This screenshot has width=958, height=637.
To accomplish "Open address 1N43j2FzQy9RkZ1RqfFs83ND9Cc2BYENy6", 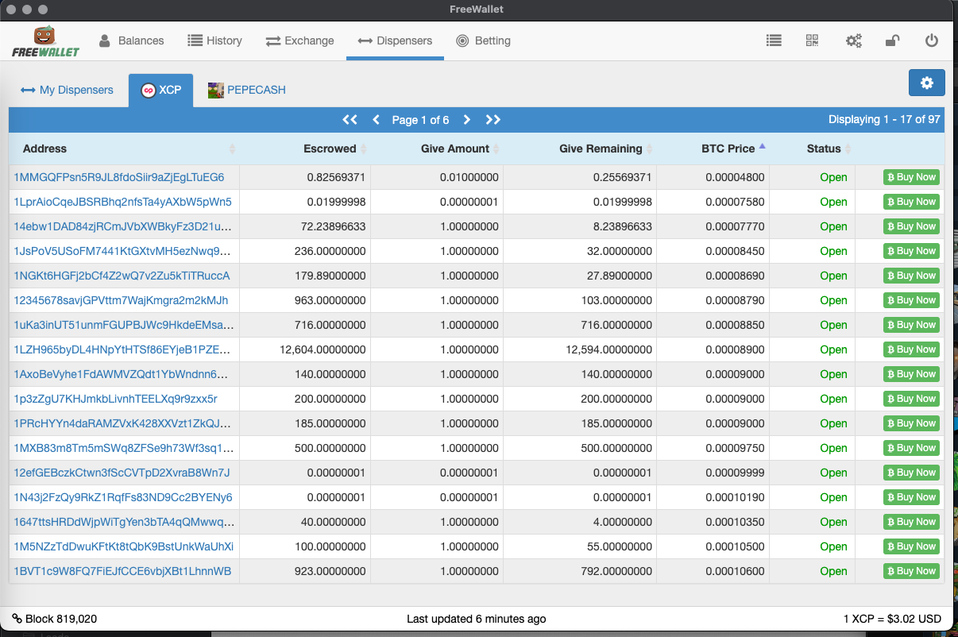I will (x=123, y=497).
